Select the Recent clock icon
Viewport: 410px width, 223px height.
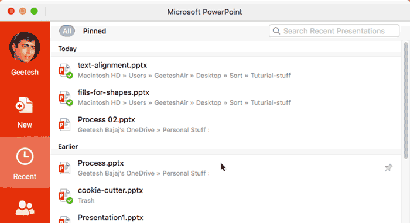point(25,157)
